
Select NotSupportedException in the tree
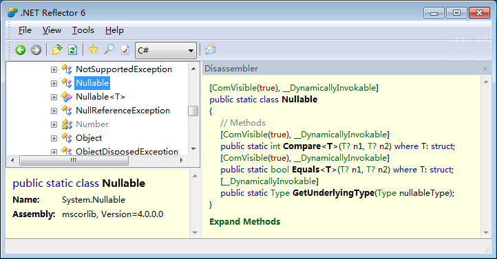pyautogui.click(x=124, y=69)
